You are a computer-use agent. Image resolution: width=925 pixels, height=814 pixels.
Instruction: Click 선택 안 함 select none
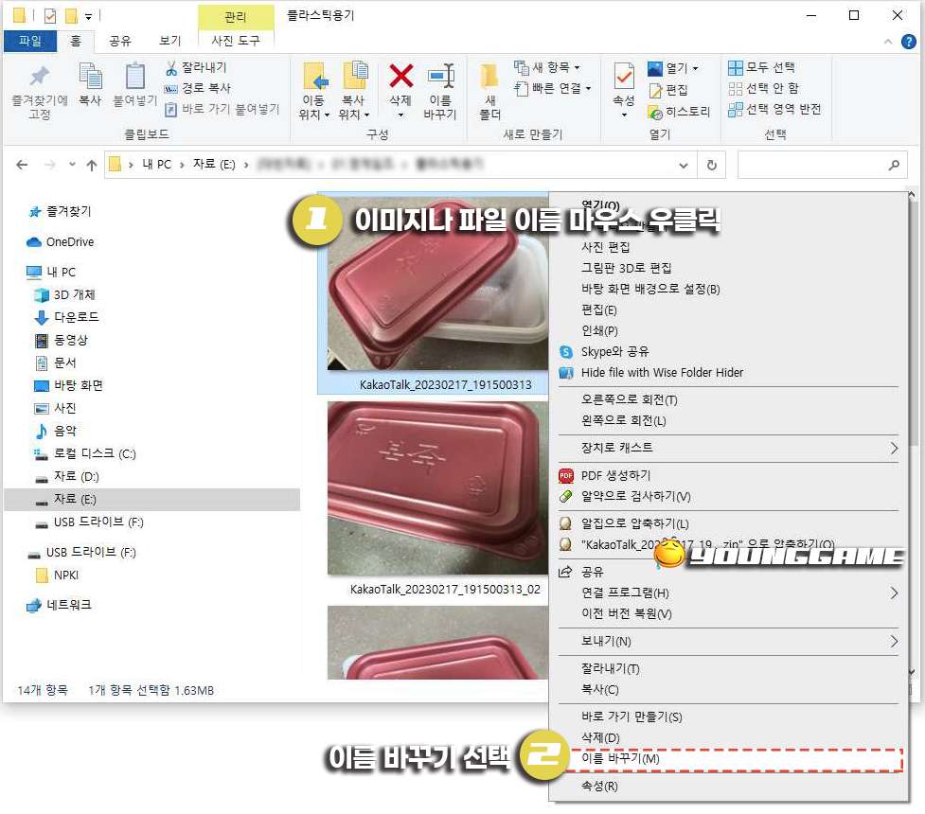(x=763, y=88)
